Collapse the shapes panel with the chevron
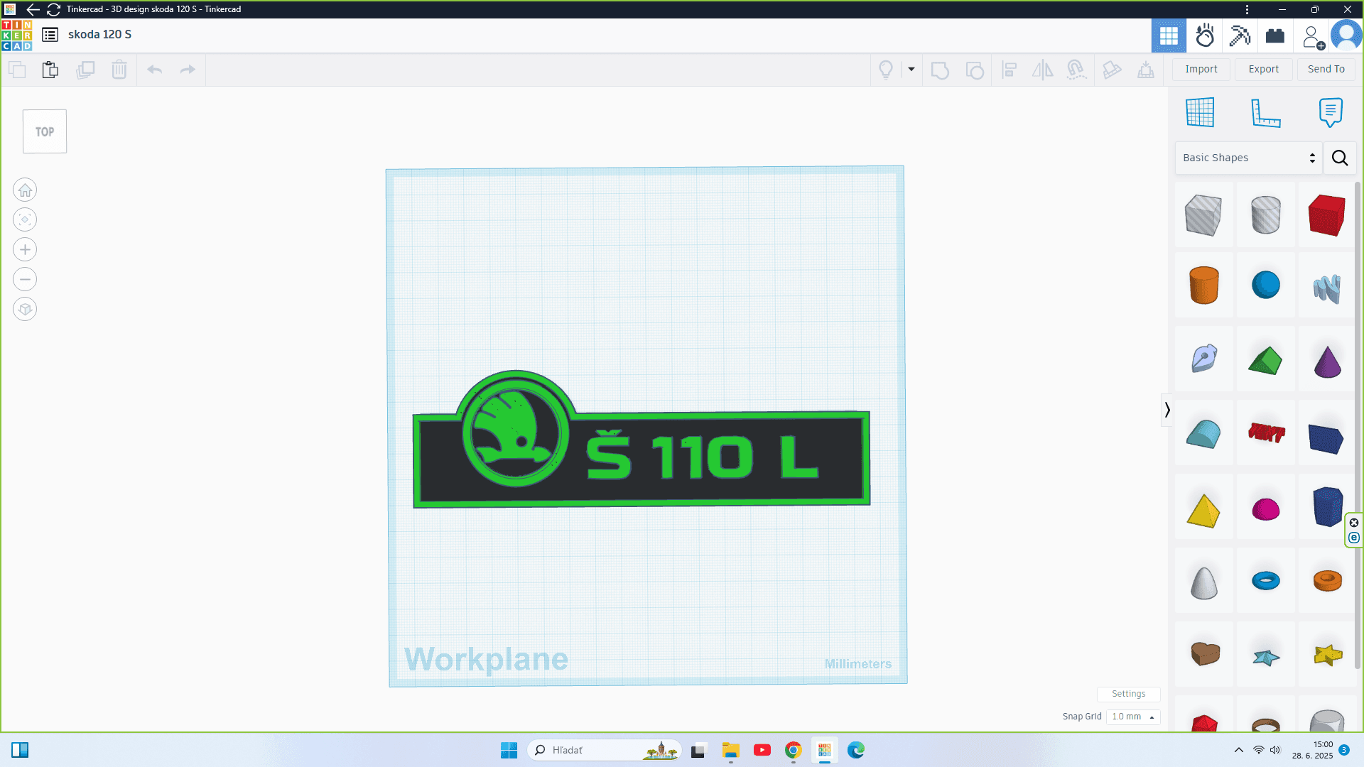1364x767 pixels. click(x=1167, y=410)
